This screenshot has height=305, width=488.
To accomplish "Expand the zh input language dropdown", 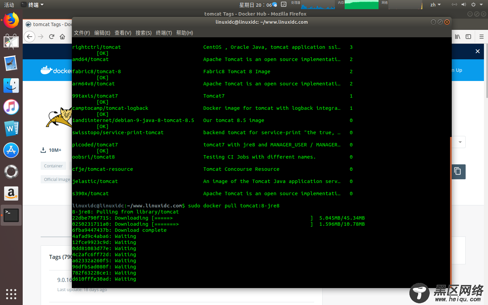I will click(x=435, y=5).
